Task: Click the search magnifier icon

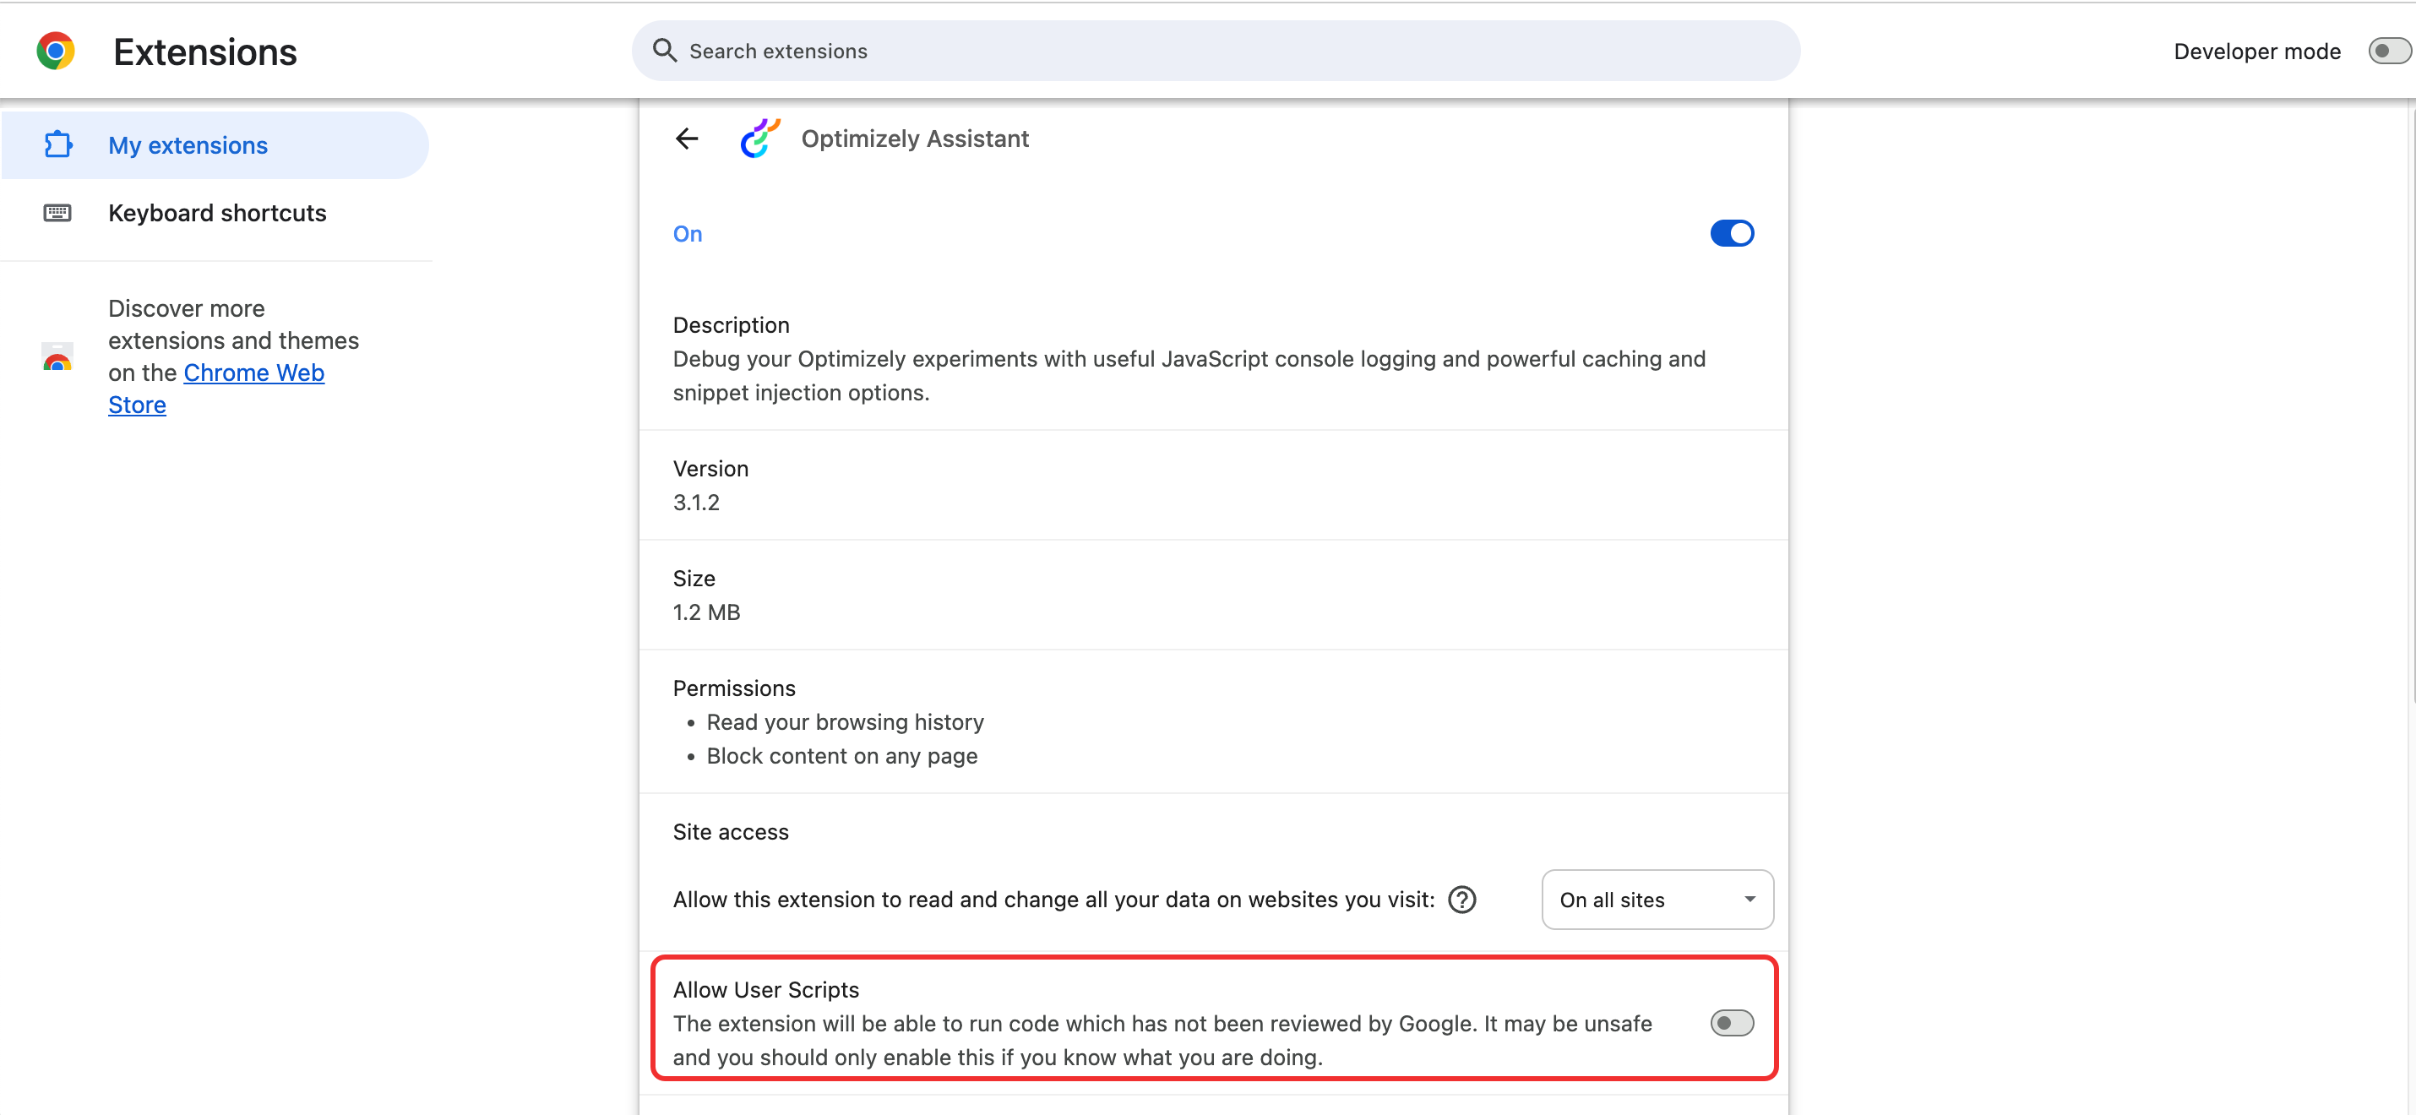Action: (x=664, y=50)
